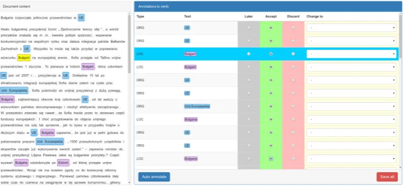Viewport: 403px width, 188px height.
Task: Click UE tag after 'przewodnictwo w' in document
Action: pos(81,18)
